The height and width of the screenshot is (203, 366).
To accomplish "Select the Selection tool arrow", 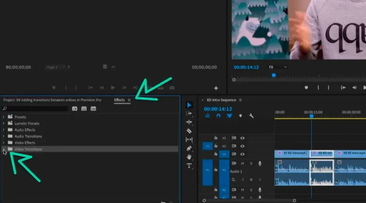I will tap(189, 105).
